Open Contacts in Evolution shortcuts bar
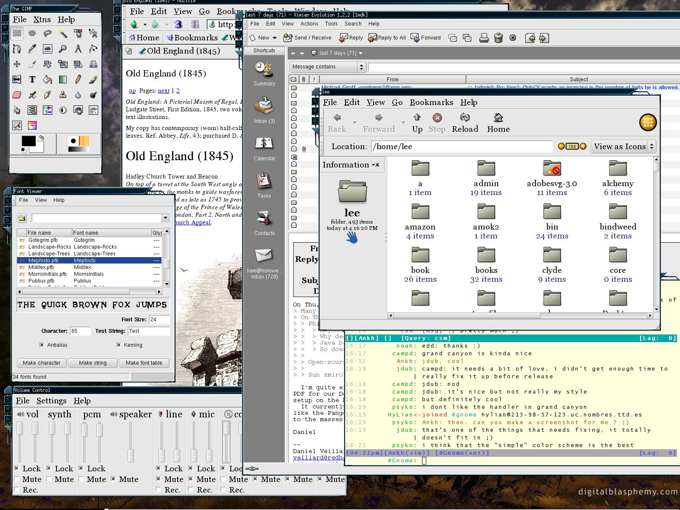This screenshot has width=680, height=510. coord(264,223)
